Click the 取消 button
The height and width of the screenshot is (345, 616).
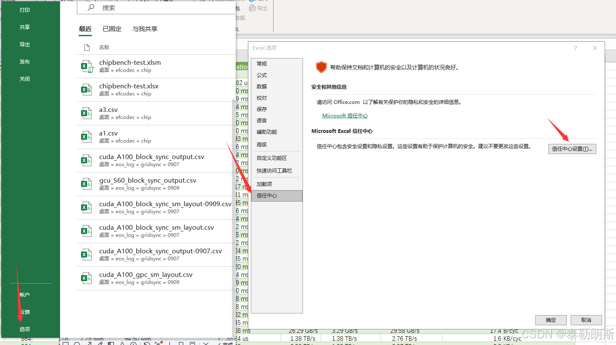(586, 320)
